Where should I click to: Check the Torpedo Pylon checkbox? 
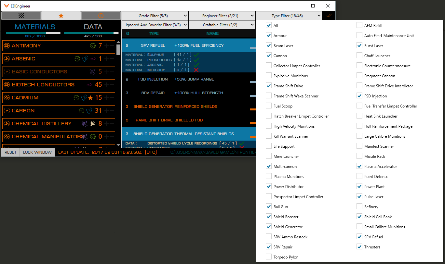click(x=269, y=257)
